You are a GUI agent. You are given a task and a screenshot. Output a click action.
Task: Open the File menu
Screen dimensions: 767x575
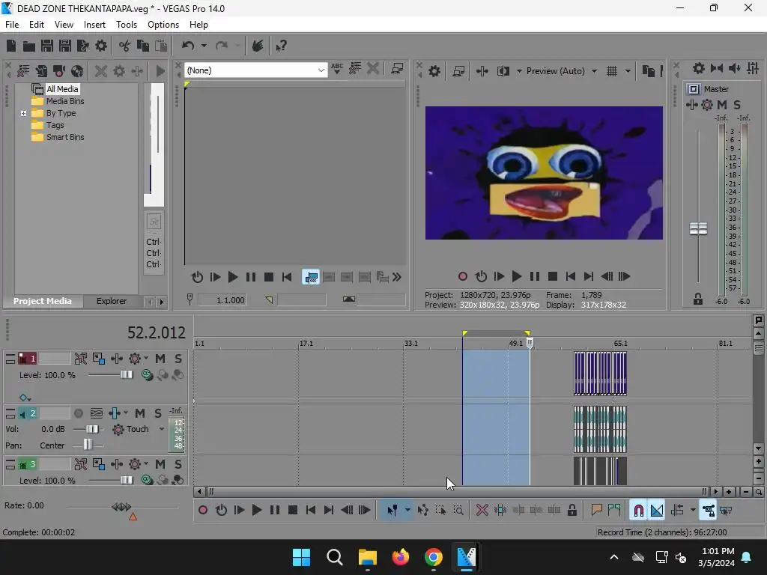pyautogui.click(x=12, y=25)
